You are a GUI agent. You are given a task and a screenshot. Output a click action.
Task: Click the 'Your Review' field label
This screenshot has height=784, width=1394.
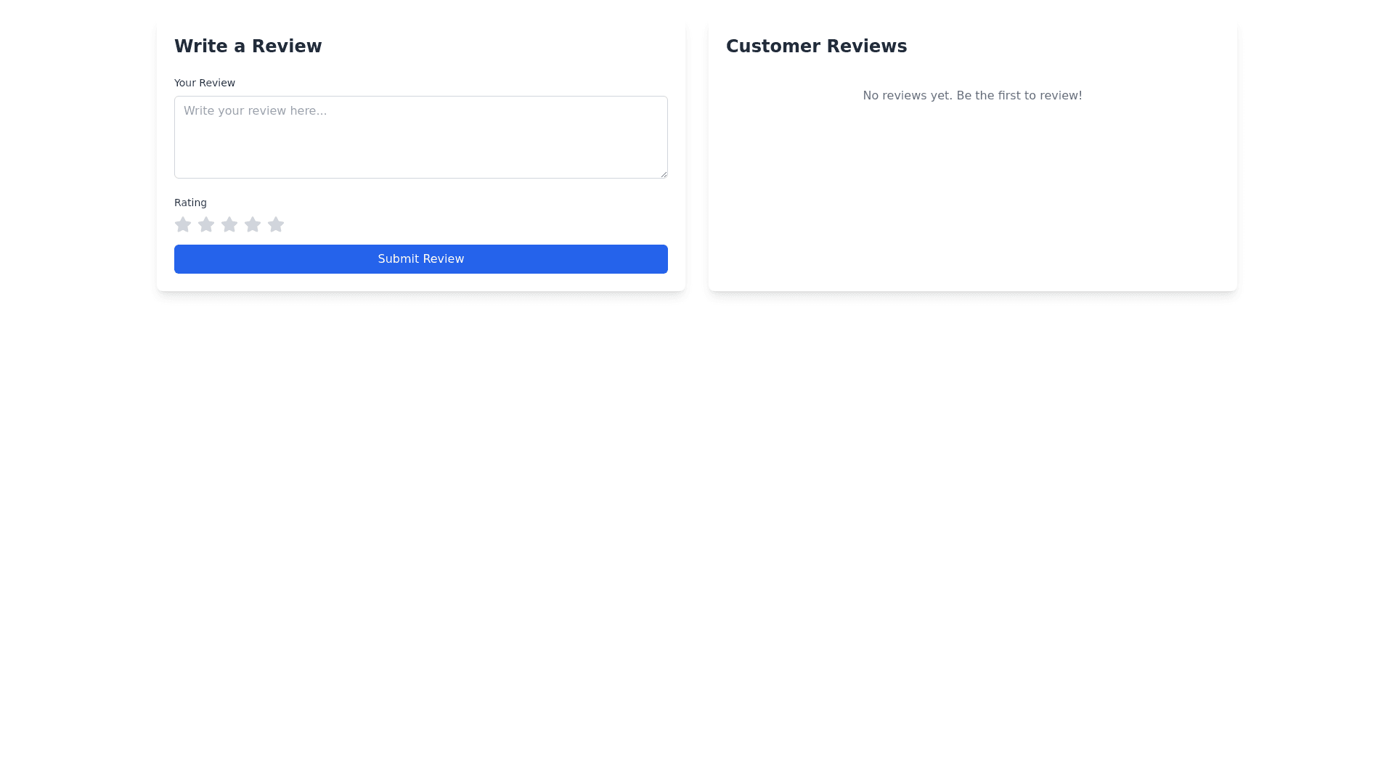(x=204, y=83)
